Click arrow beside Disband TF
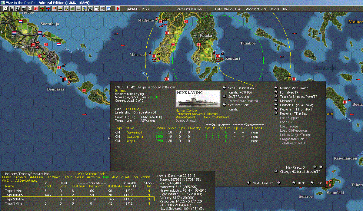The image size is (363, 211). [x=276, y=101]
